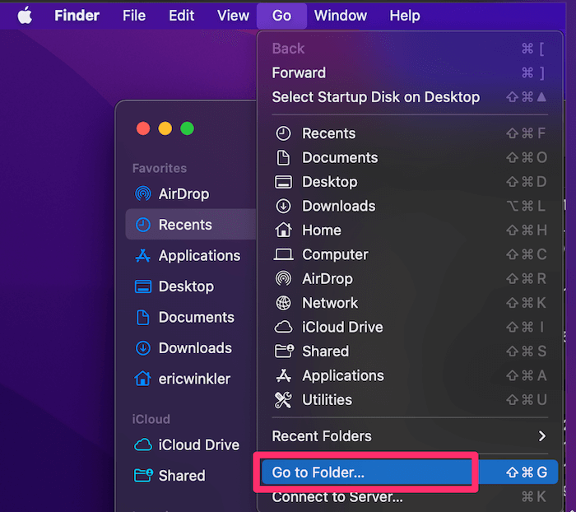Click the ericwinkler home icon in sidebar
The height and width of the screenshot is (512, 576).
click(142, 379)
